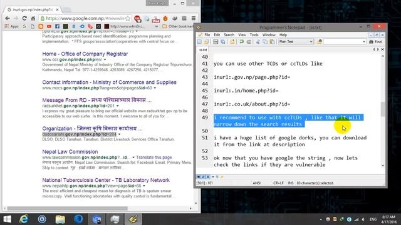Expand dropdown arrow next to nepalntp.gov.np URL
Image resolution: width=401 pixels, height=225 pixels.
[144, 186]
